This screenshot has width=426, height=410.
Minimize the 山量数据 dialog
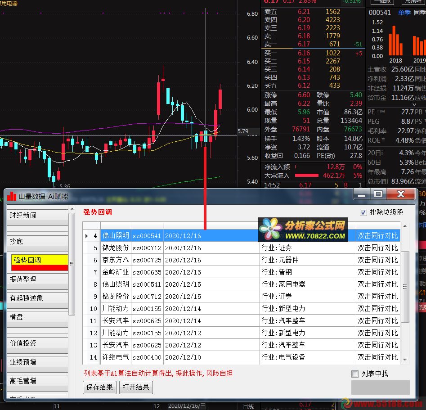coord(361,194)
